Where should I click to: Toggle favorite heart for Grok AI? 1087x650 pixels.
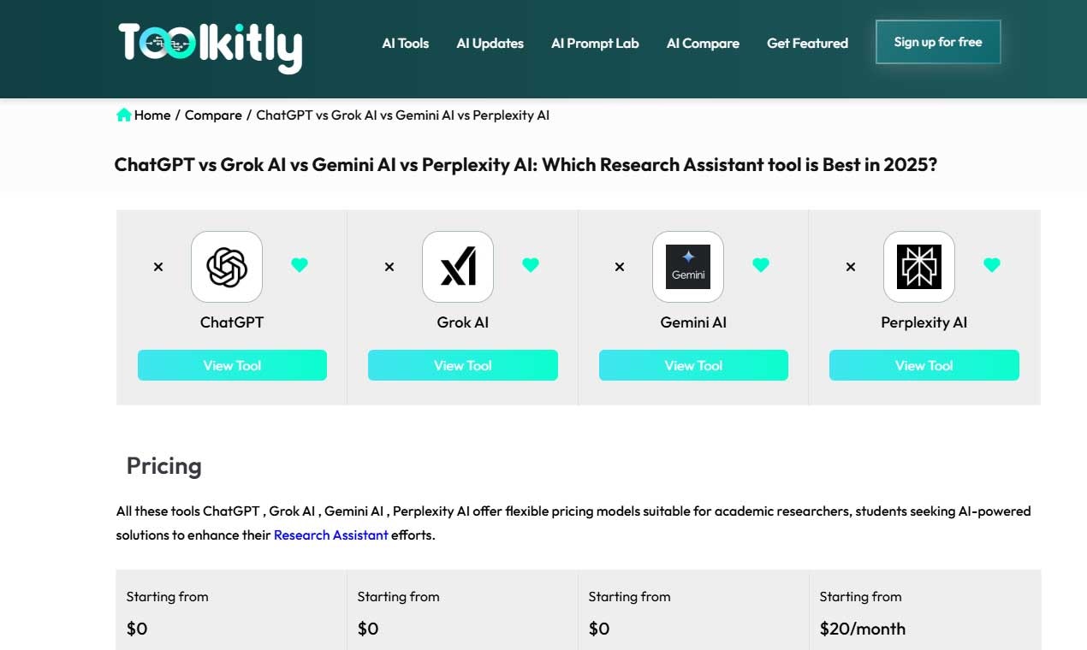coord(531,265)
